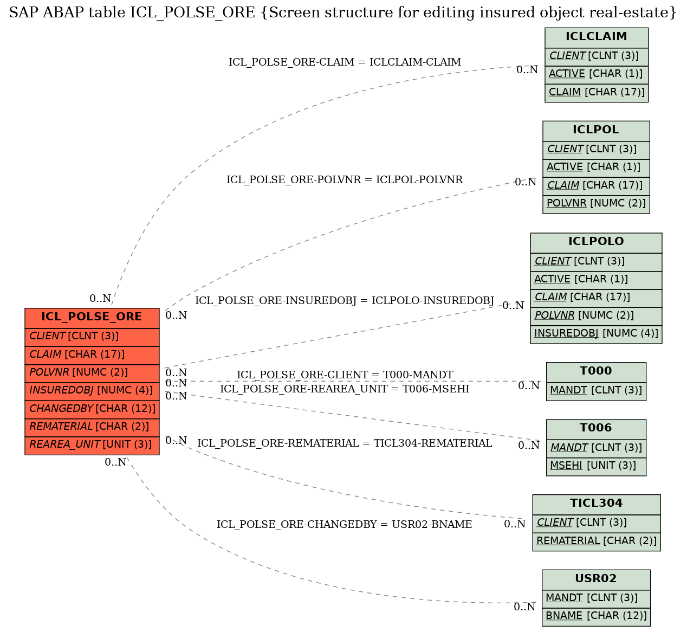Select REMATERIAL [CHAR (2)] in TICL304 table
687x632 pixels.
click(597, 541)
